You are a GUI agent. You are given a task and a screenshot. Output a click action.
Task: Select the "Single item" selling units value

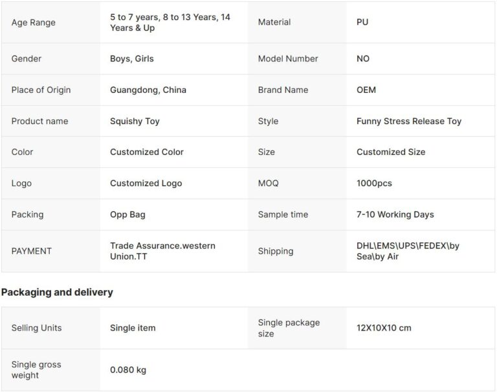[133, 328]
